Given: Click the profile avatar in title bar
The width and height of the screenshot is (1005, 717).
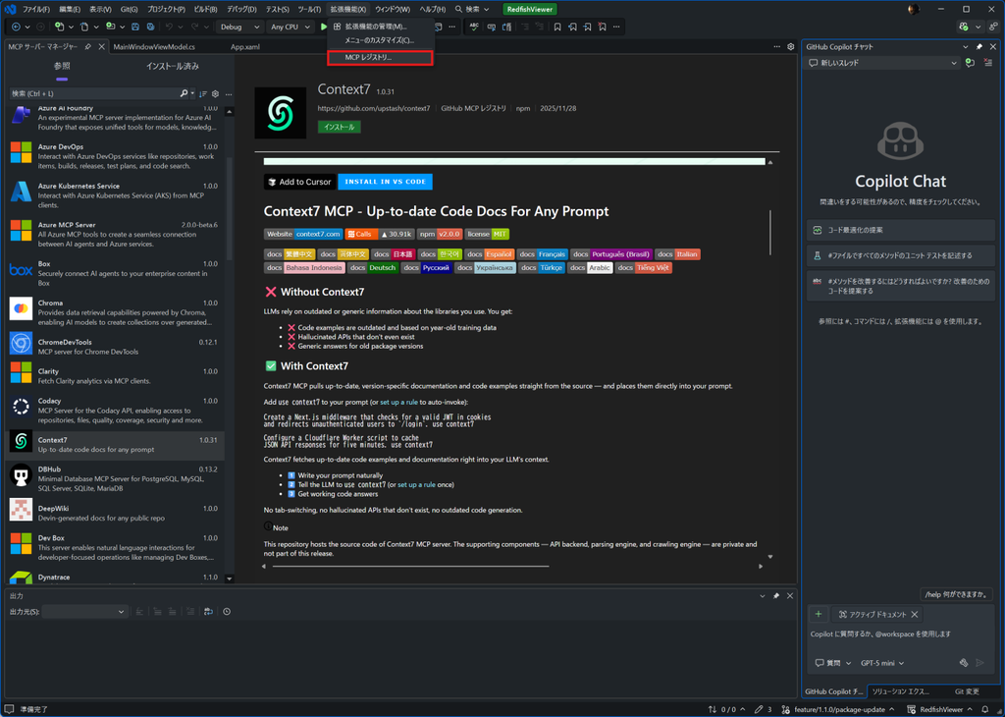Looking at the screenshot, I should point(914,9).
